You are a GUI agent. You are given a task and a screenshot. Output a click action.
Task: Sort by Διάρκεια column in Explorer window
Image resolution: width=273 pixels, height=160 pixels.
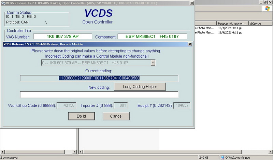[x=260, y=23]
